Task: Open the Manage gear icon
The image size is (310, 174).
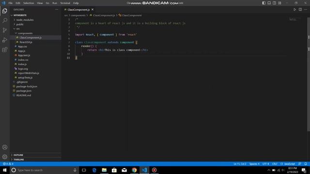Action: point(5,157)
